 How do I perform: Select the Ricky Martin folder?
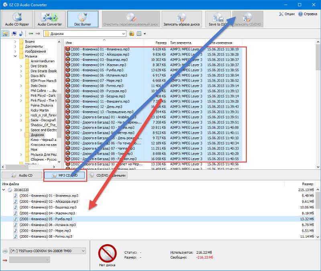39,110
